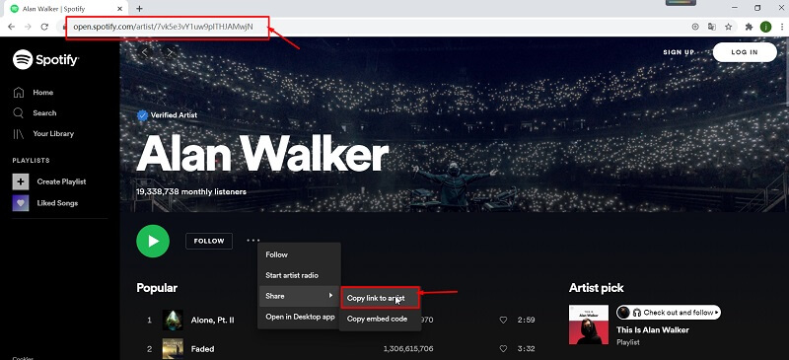Play Alan Walker with green play button
The height and width of the screenshot is (360, 789).
(153, 242)
